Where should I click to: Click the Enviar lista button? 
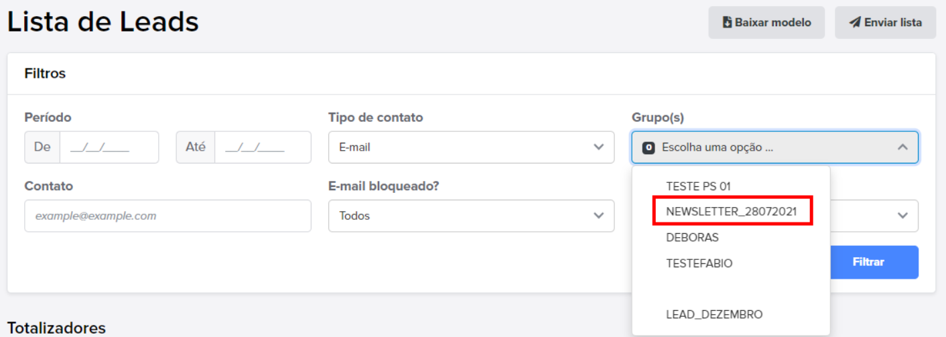click(885, 23)
